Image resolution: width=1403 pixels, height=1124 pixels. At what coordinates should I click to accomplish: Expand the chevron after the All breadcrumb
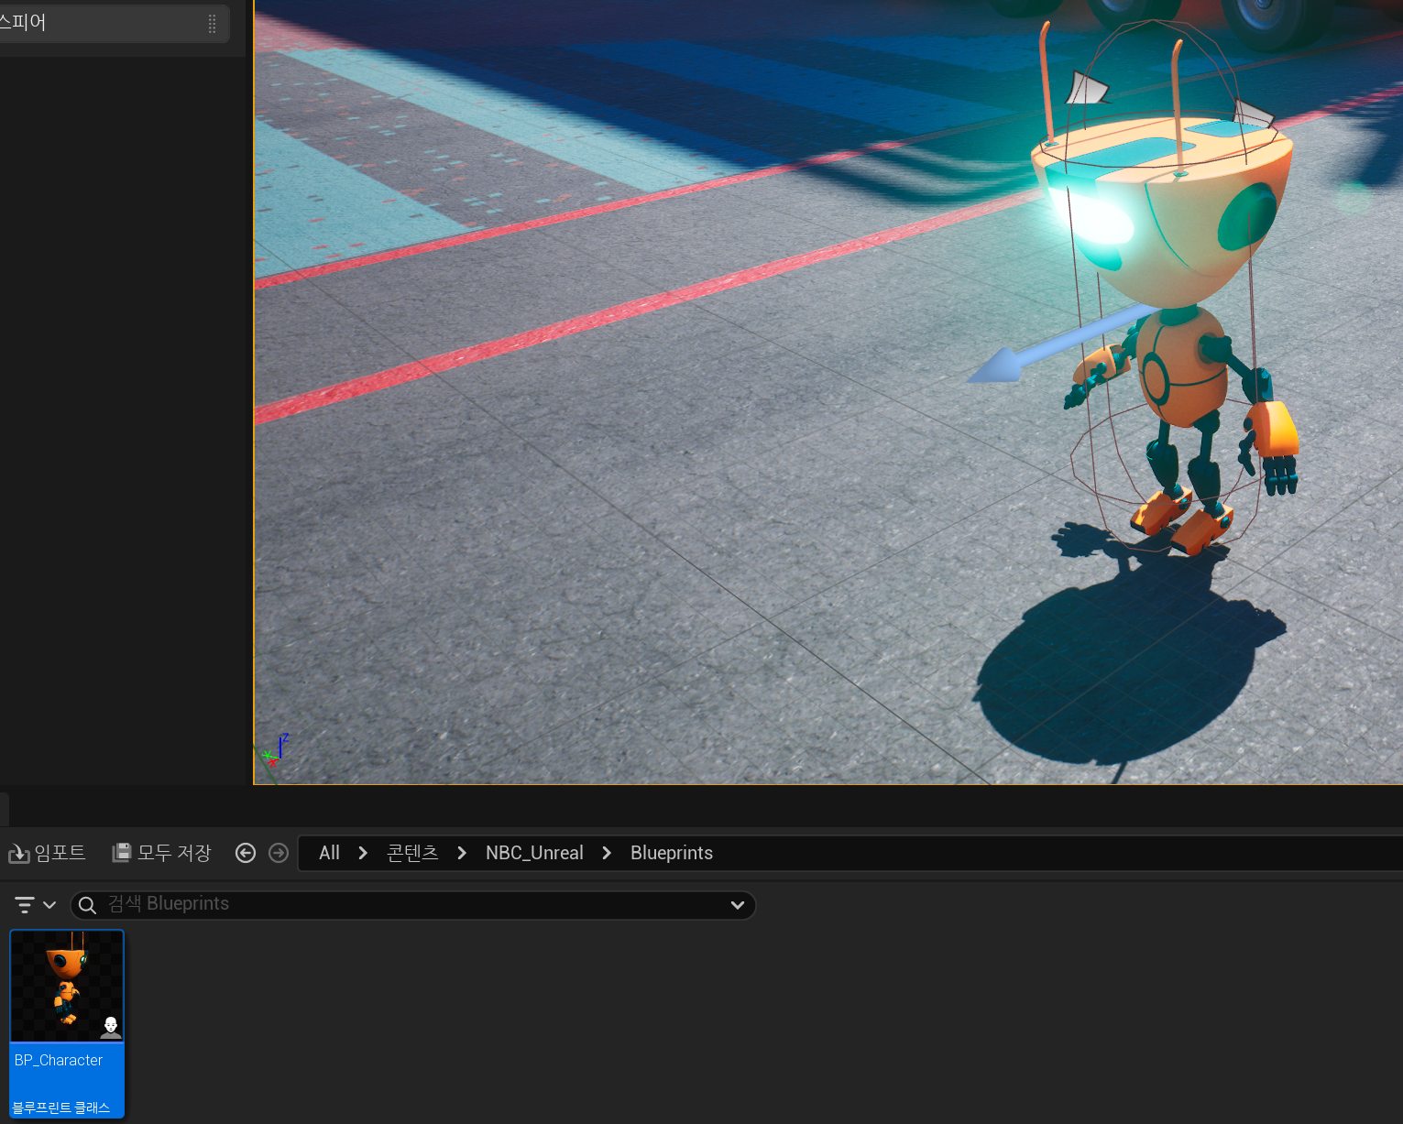point(363,853)
